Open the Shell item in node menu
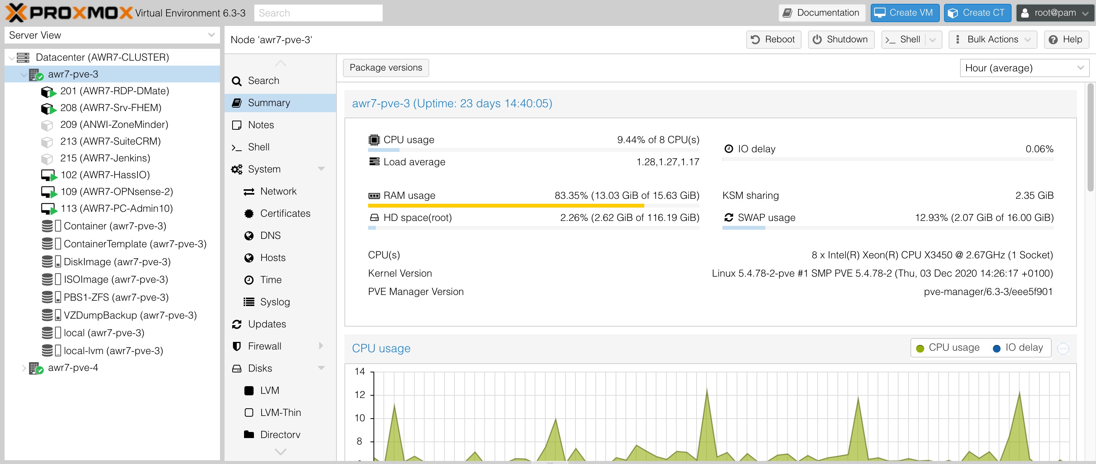The image size is (1096, 464). [280, 147]
